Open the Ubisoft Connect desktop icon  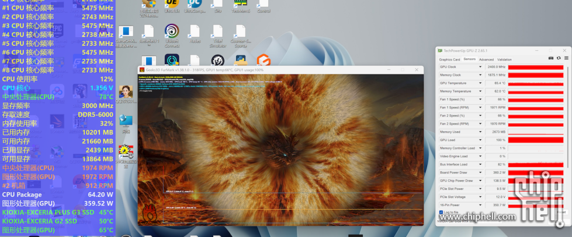coord(171,36)
